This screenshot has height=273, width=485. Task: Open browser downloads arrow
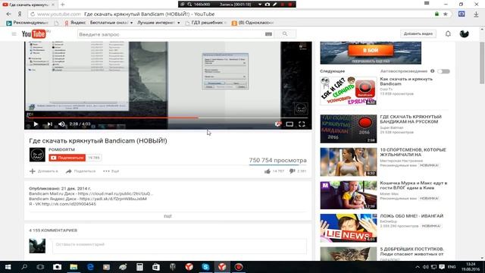point(477,14)
